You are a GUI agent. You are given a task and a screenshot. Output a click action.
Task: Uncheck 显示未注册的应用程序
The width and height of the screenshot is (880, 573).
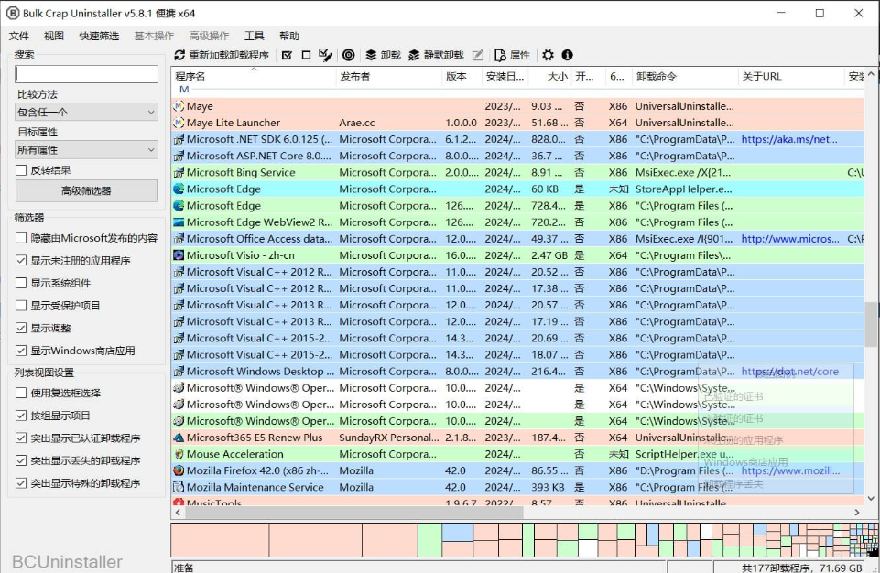[x=21, y=260]
